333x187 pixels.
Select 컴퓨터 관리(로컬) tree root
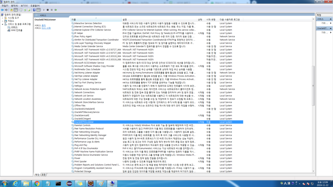click(x=13, y=15)
